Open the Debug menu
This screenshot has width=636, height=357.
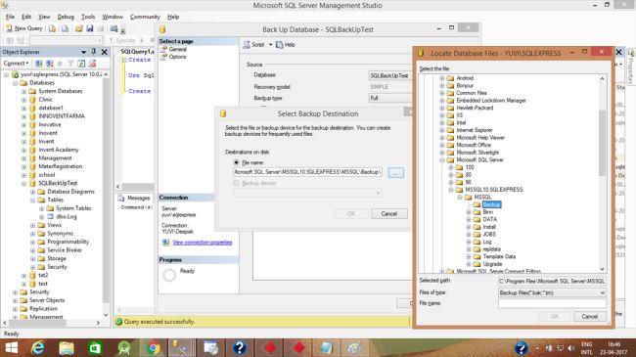tap(66, 17)
